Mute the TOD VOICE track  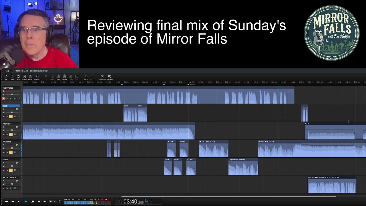pos(7,99)
